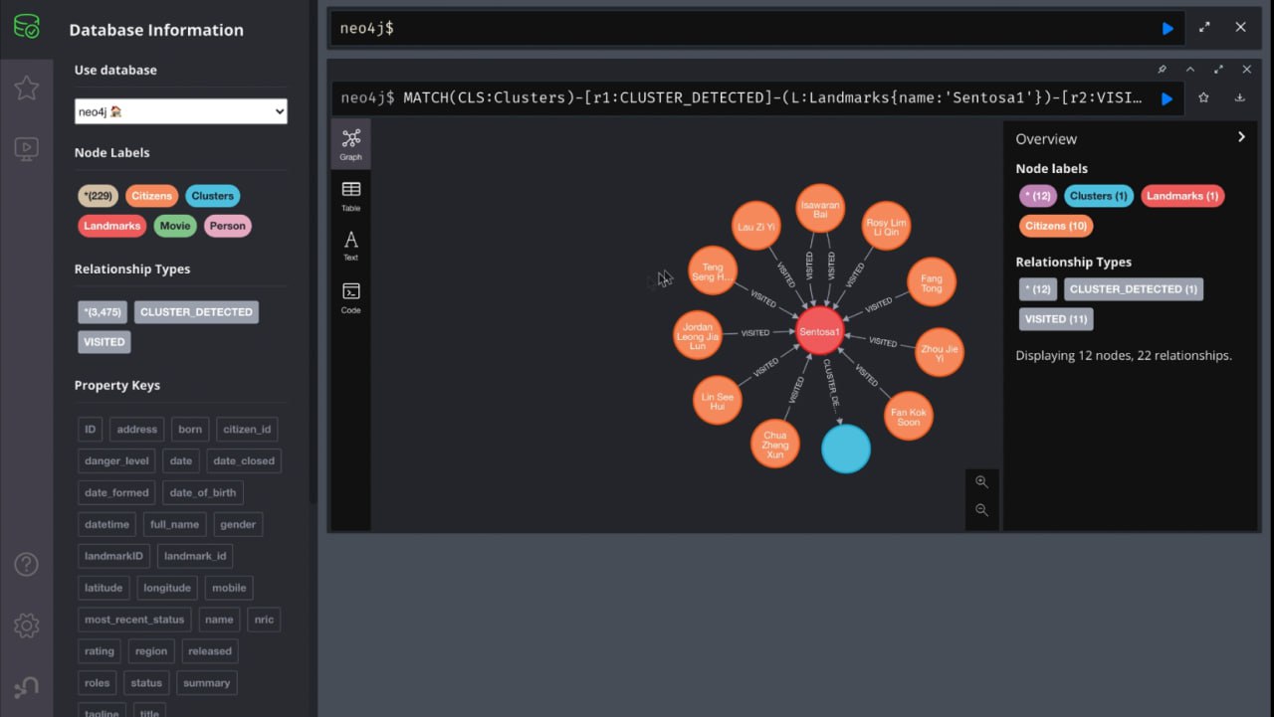Viewport: 1274px width, 717px height.
Task: Click CLUSTER_DETECTED (1) chip in Overview
Action: click(1133, 289)
